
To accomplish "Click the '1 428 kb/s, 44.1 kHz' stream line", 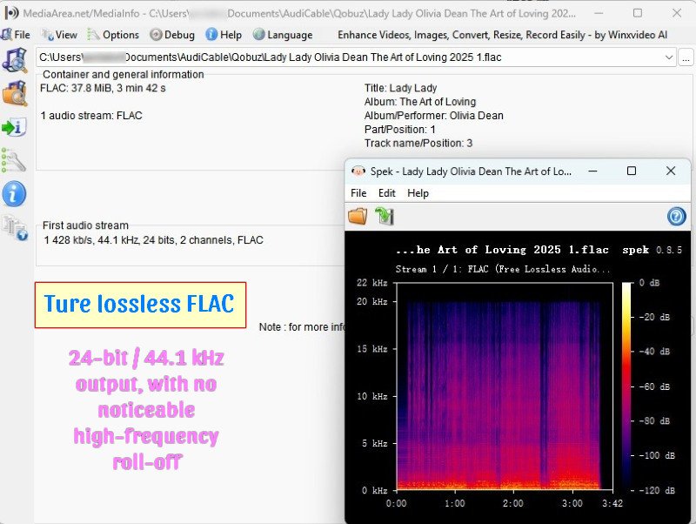I will pos(154,240).
